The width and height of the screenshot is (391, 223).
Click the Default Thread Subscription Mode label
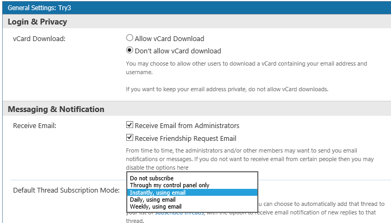click(67, 190)
